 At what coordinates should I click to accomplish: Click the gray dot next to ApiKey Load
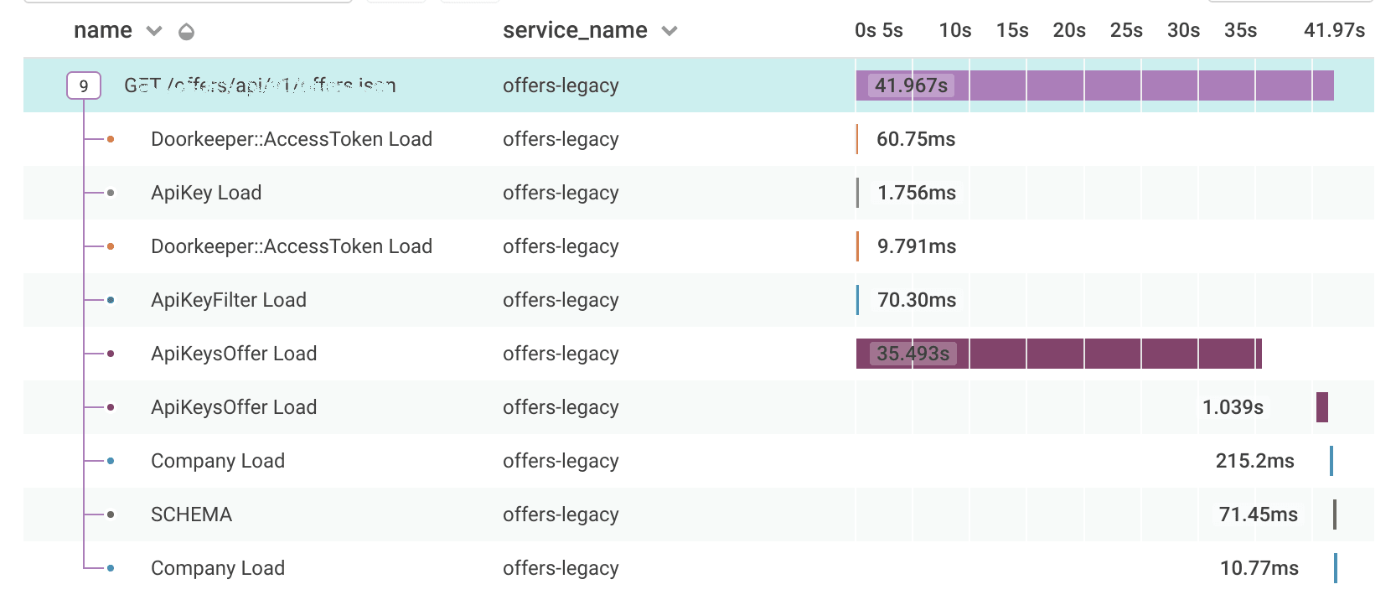click(111, 193)
